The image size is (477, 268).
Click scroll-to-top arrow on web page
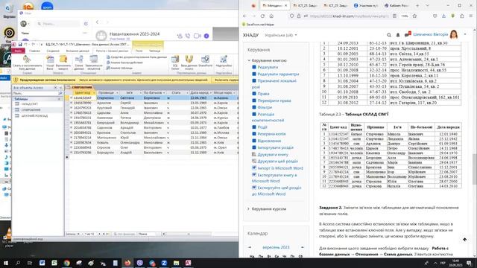click(x=464, y=240)
